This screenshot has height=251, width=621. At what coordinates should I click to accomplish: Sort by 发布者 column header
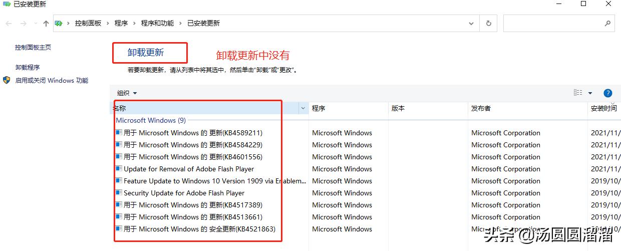[x=528, y=108]
